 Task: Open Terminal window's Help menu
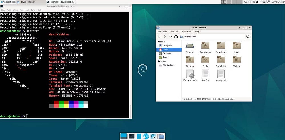pos(40,10)
